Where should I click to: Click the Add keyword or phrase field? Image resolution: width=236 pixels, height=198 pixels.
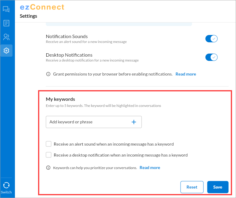pos(93,122)
